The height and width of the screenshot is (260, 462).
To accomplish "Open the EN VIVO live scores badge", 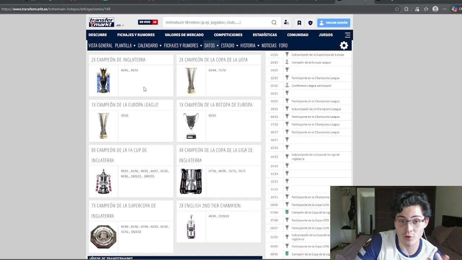I will click(148, 22).
